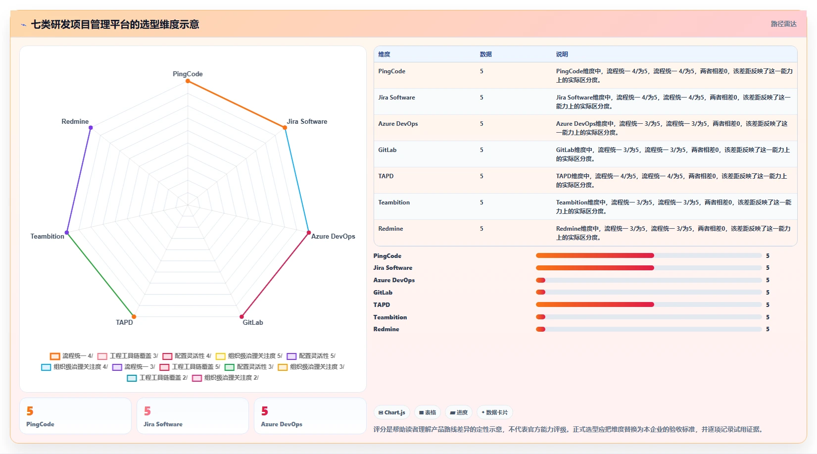Click the Jira Software summary card
Screen dimensions: 817x454
[x=192, y=416]
